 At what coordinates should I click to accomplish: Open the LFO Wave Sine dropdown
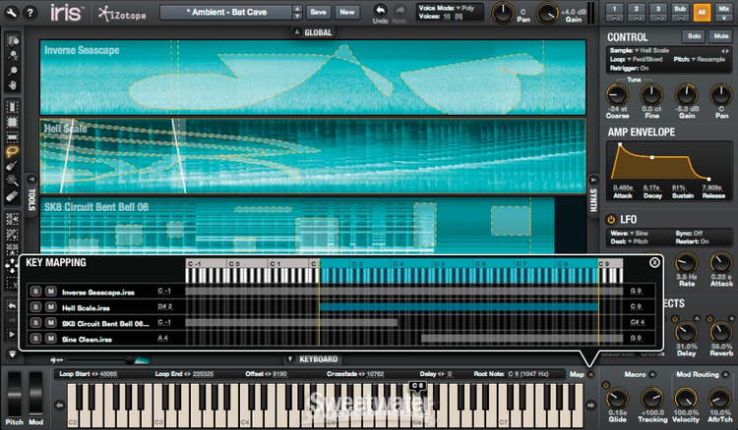click(x=640, y=234)
